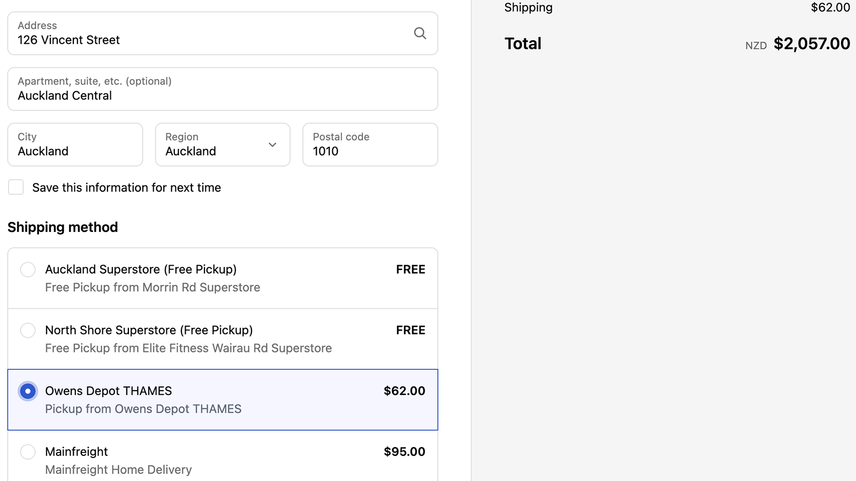Click the Shipping method section heading
Screen dimensions: 856x481
coord(63,227)
